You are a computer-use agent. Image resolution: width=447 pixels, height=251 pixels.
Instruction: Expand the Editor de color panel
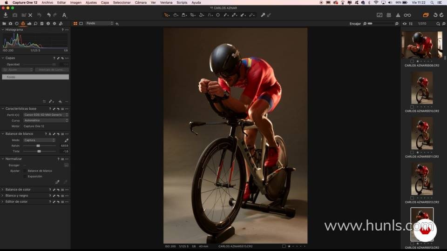coord(3,201)
